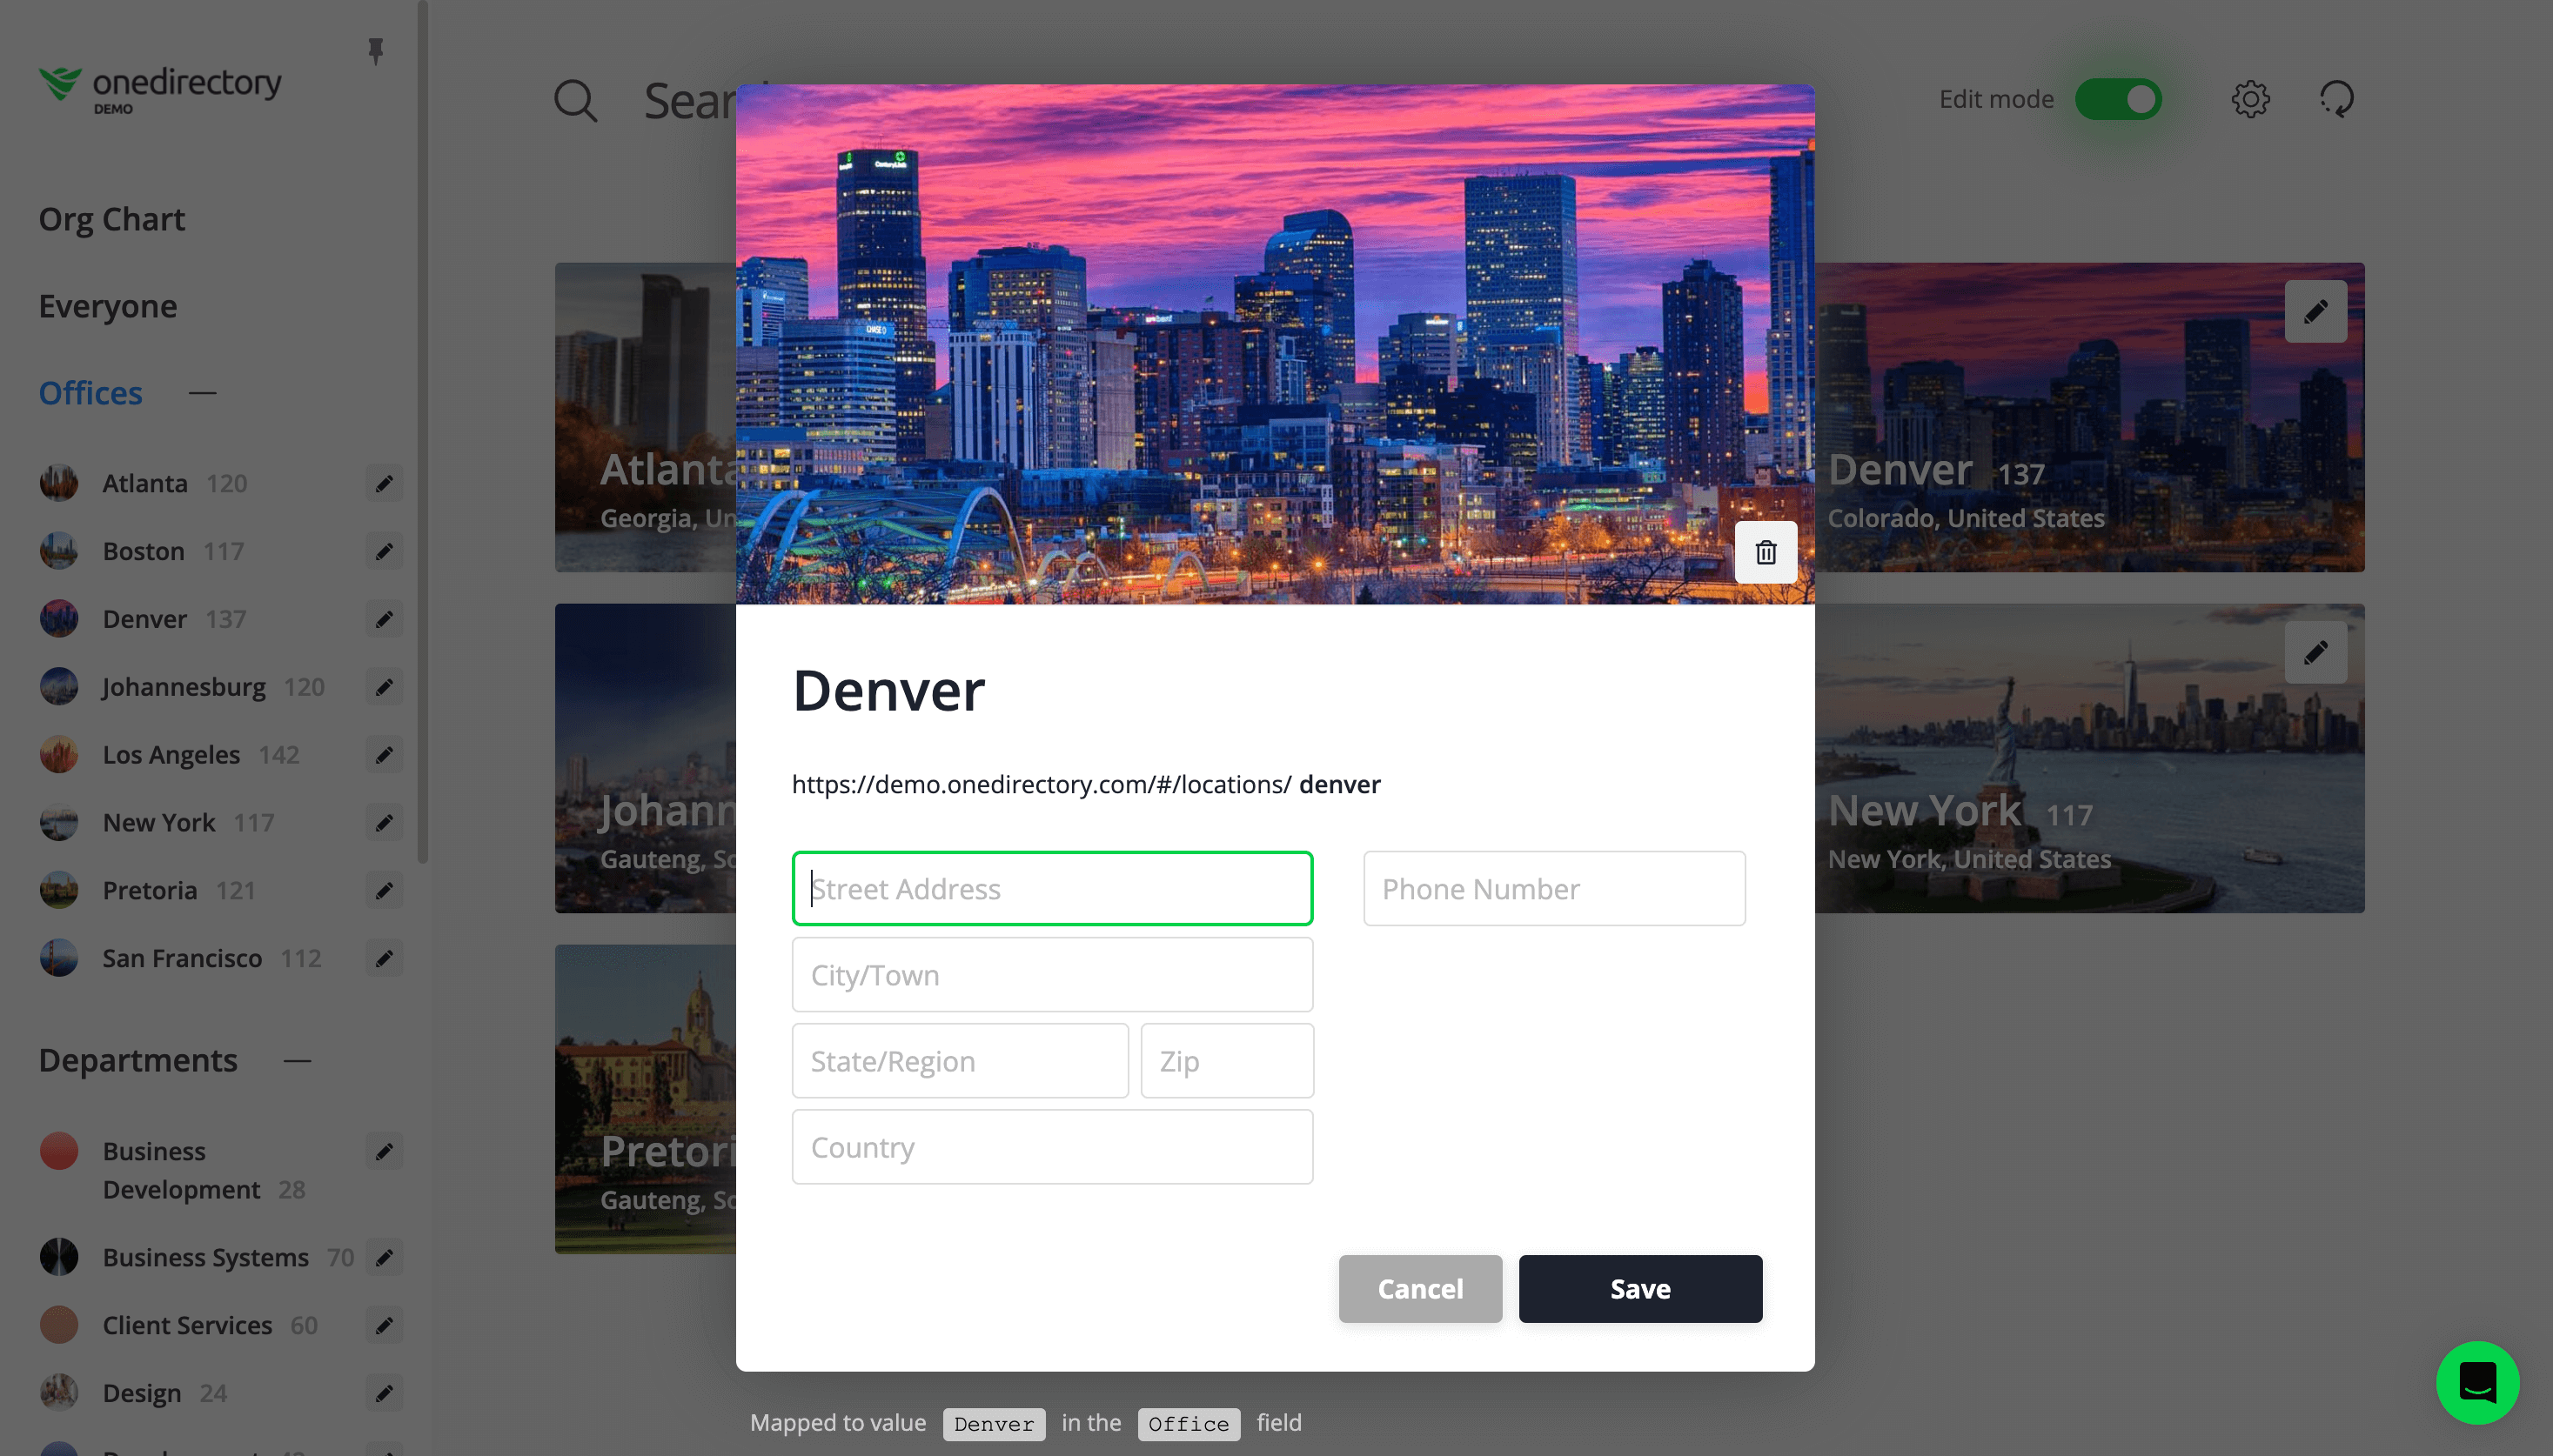Toggle the Edit mode switch on
The width and height of the screenshot is (2553, 1456).
point(2118,98)
